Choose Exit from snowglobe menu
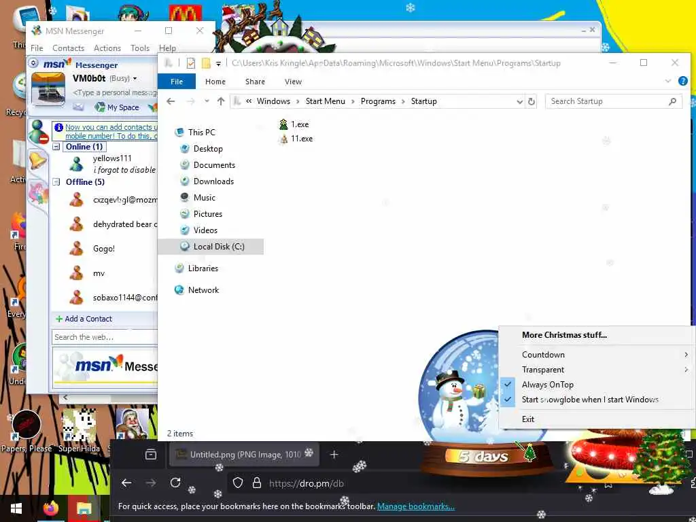 point(595,419)
